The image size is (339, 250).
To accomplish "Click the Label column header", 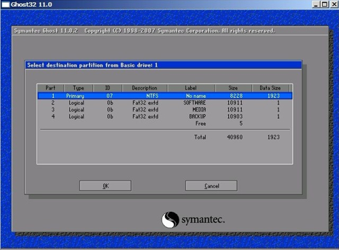I will click(x=191, y=88).
